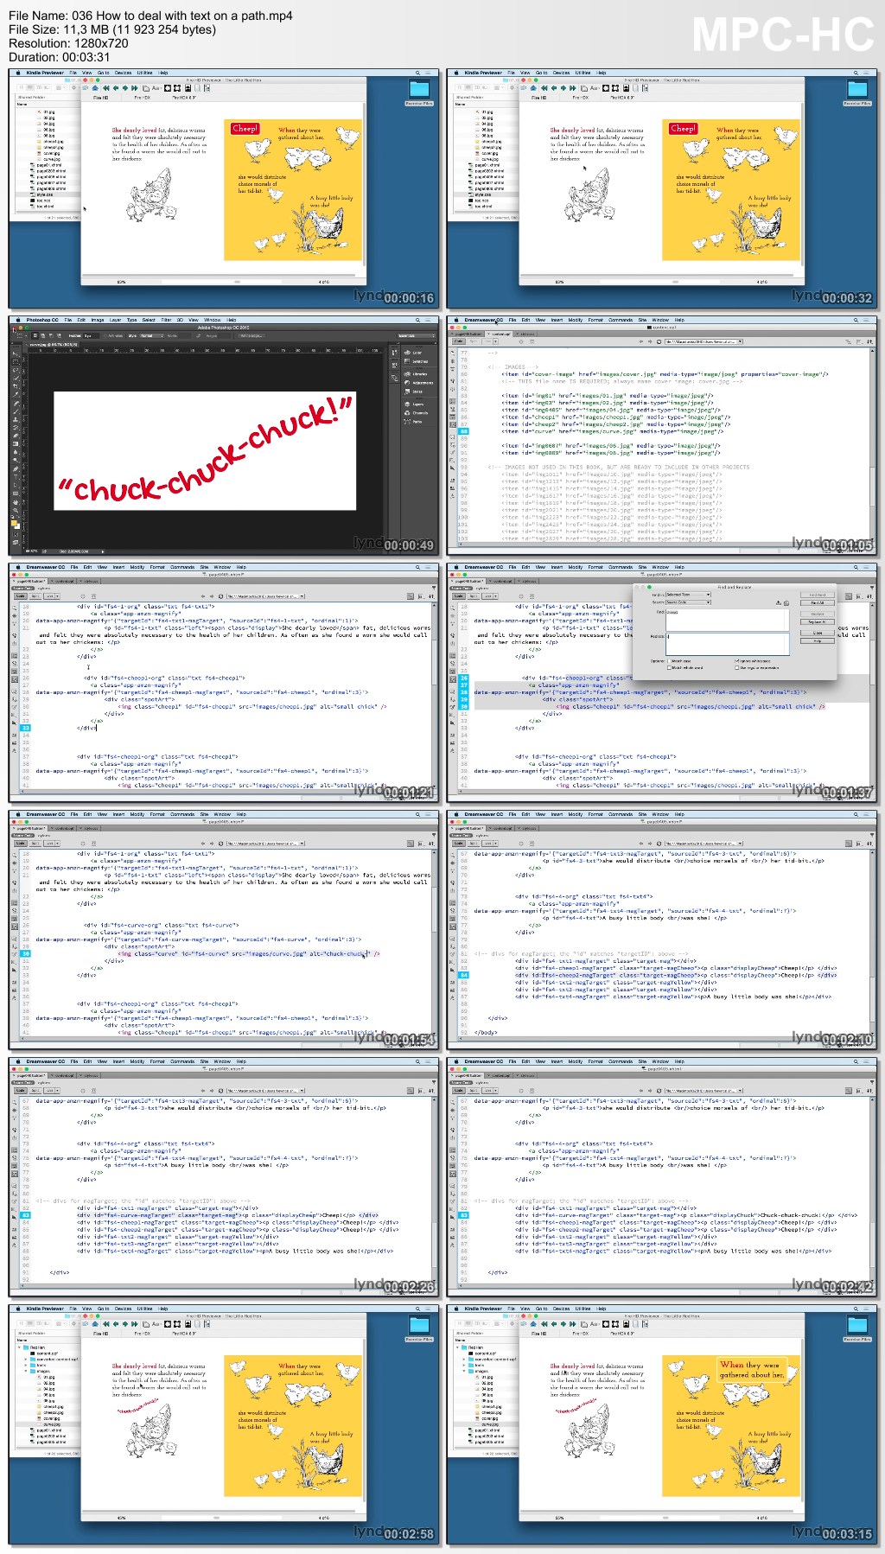Open the workspace switcher dropdown in Photoshop

click(417, 336)
